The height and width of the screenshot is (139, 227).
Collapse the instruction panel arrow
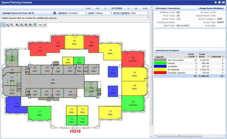[148, 17]
